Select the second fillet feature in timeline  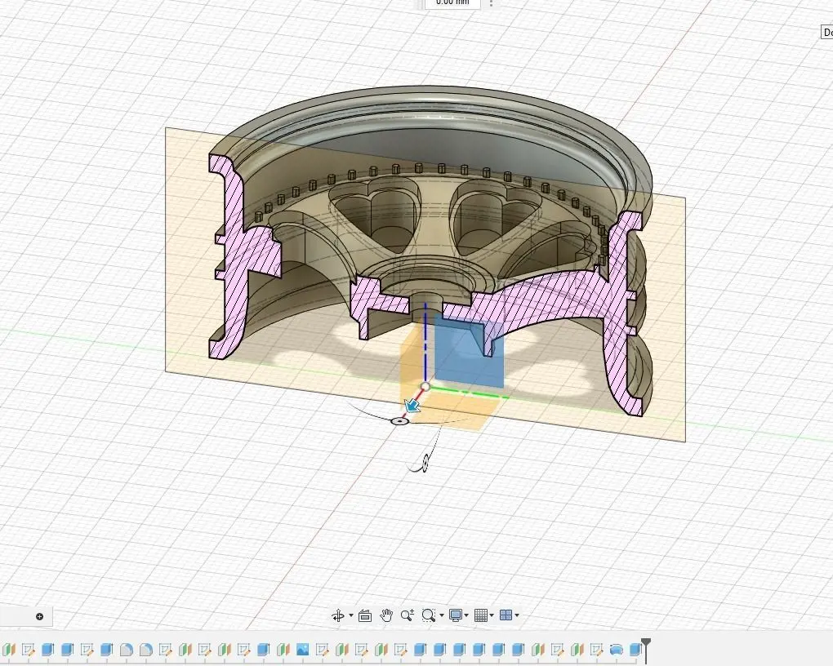146,649
